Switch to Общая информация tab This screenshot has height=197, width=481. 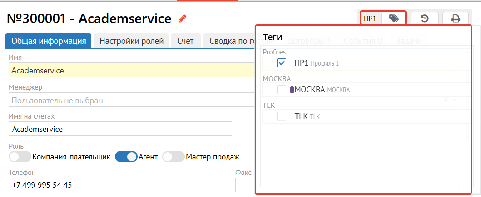pos(49,41)
